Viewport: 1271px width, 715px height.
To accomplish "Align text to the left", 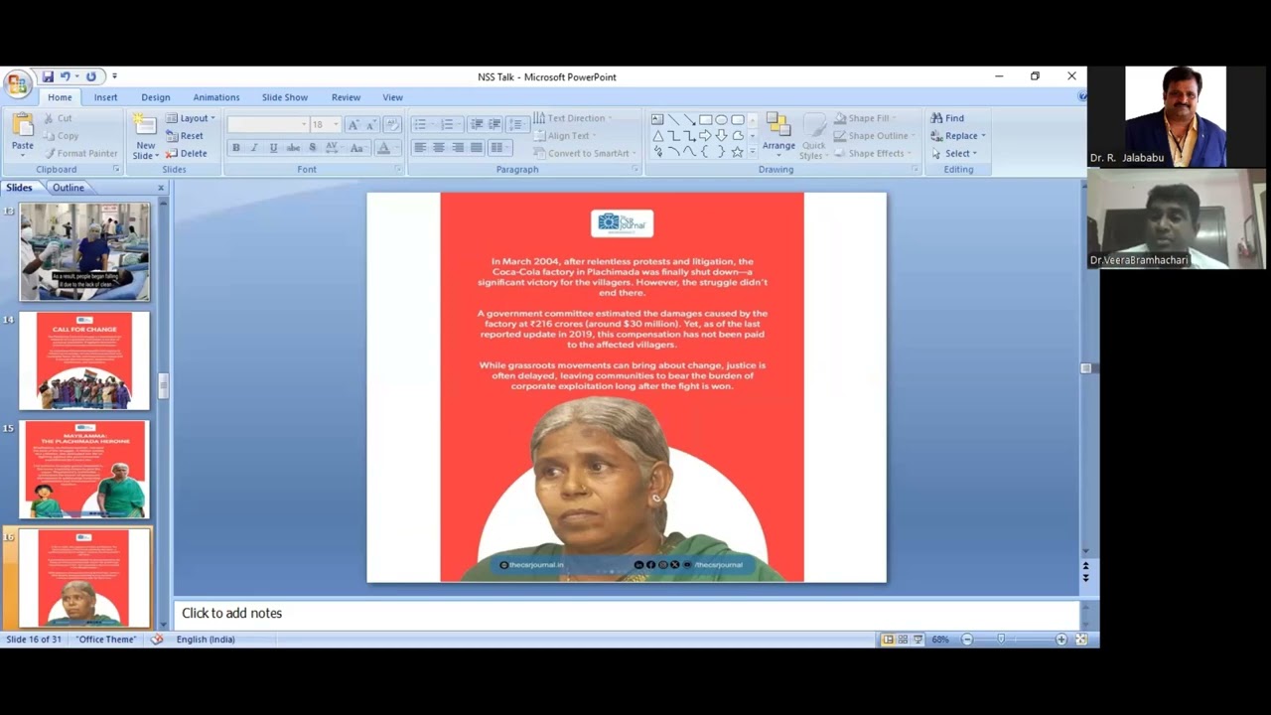I will click(420, 148).
